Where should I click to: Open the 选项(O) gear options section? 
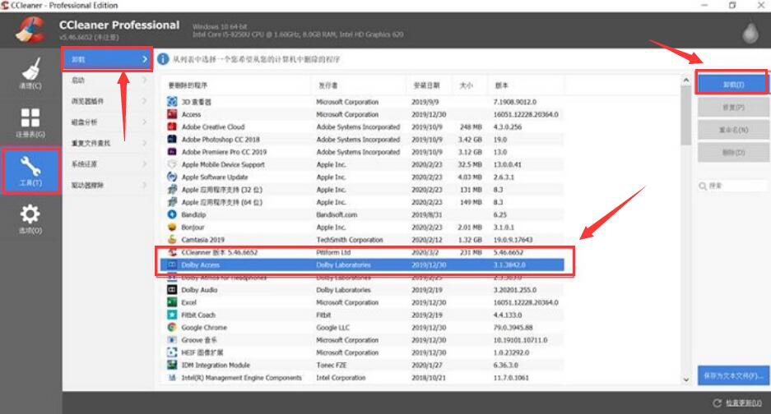[x=30, y=219]
